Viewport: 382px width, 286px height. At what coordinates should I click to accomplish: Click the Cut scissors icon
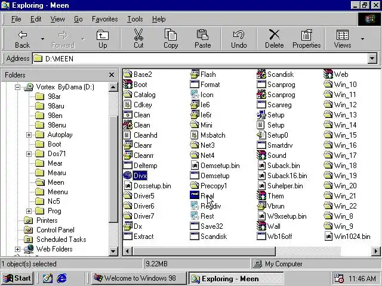(x=138, y=35)
